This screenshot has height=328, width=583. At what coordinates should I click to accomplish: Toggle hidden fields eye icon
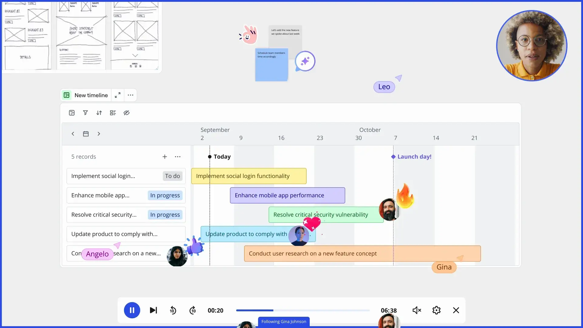click(127, 113)
